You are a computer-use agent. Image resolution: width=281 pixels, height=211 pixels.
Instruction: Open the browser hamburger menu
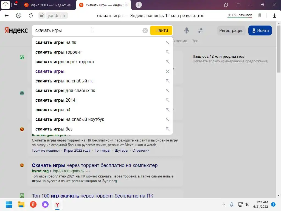point(238,5)
